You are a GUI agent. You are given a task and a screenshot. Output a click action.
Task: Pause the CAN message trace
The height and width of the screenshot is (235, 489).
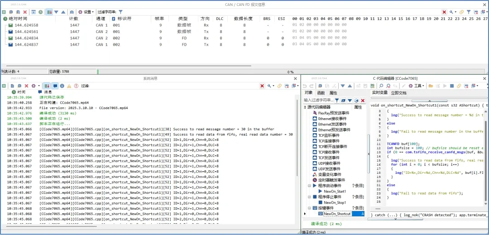[x=4, y=12]
